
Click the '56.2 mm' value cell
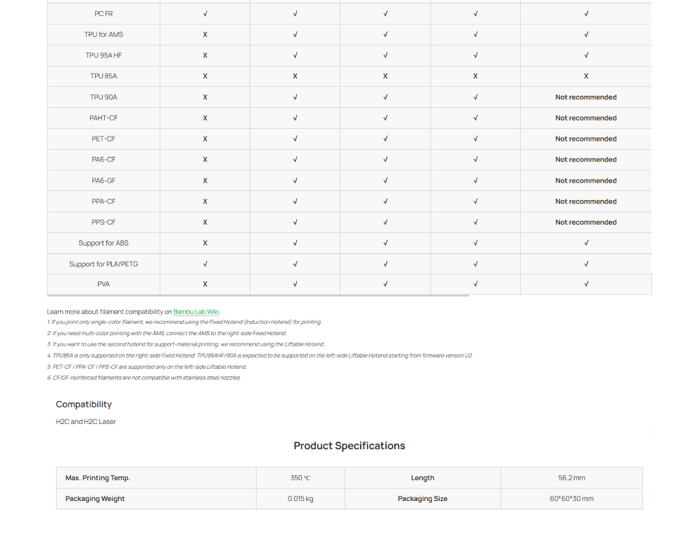click(x=572, y=478)
